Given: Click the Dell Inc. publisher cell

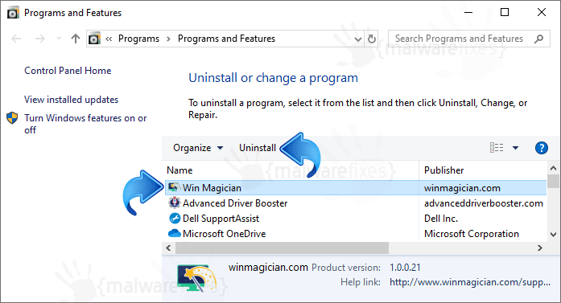Looking at the screenshot, I should coord(441,219).
